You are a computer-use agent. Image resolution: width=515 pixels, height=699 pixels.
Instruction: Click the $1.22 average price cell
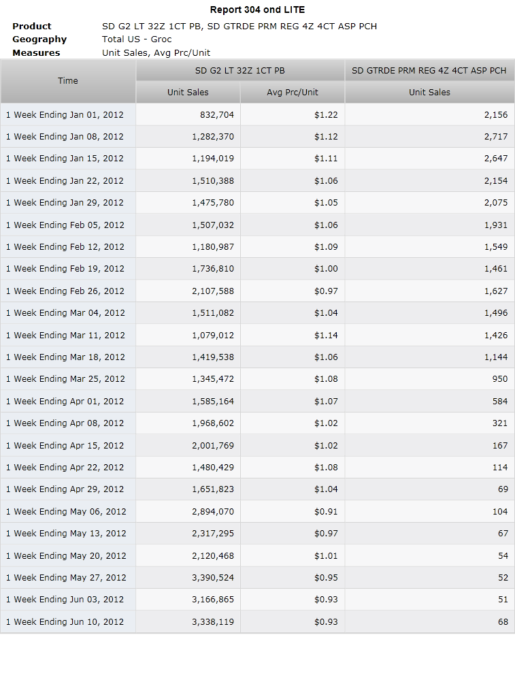(293, 114)
